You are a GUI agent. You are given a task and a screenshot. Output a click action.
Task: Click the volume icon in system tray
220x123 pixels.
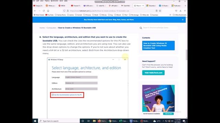[172, 121]
